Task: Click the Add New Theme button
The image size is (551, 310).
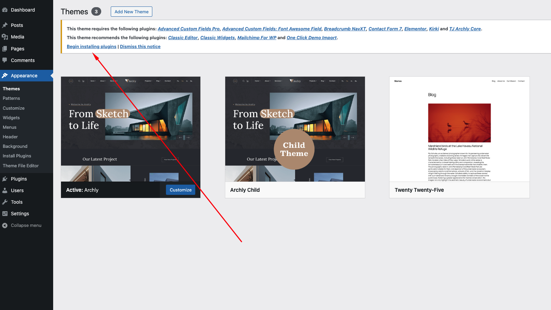Action: 132,12
